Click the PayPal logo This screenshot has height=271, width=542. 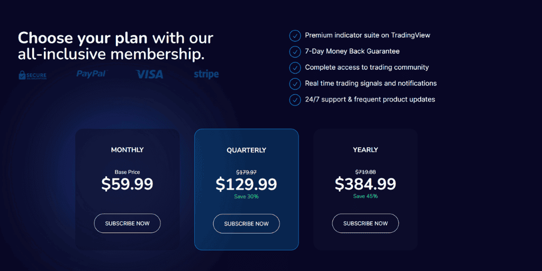pos(92,74)
